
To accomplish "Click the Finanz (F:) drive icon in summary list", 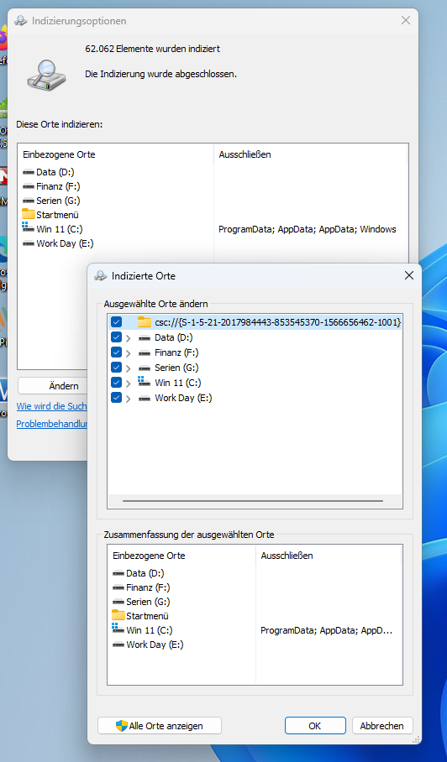I will tap(118, 587).
